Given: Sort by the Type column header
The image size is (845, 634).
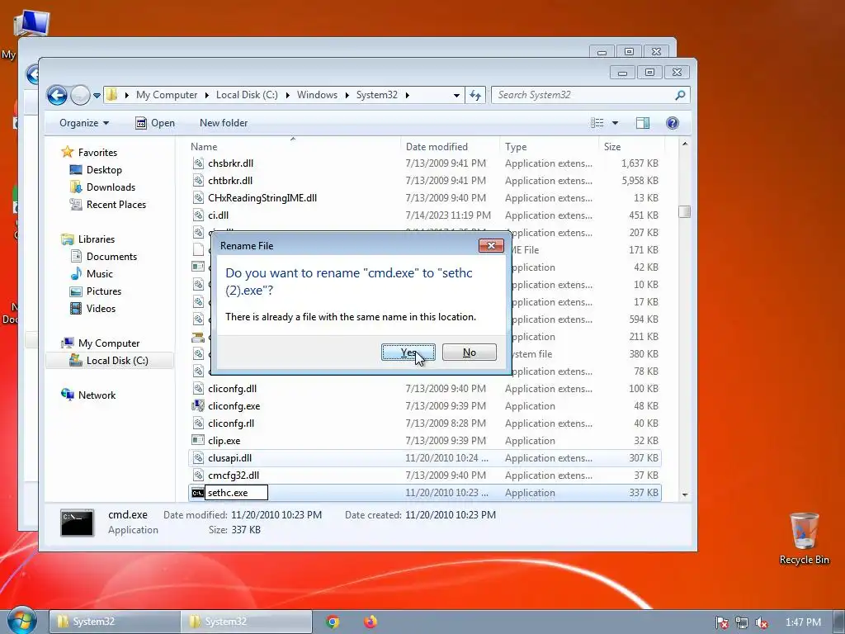Looking at the screenshot, I should click(x=516, y=147).
